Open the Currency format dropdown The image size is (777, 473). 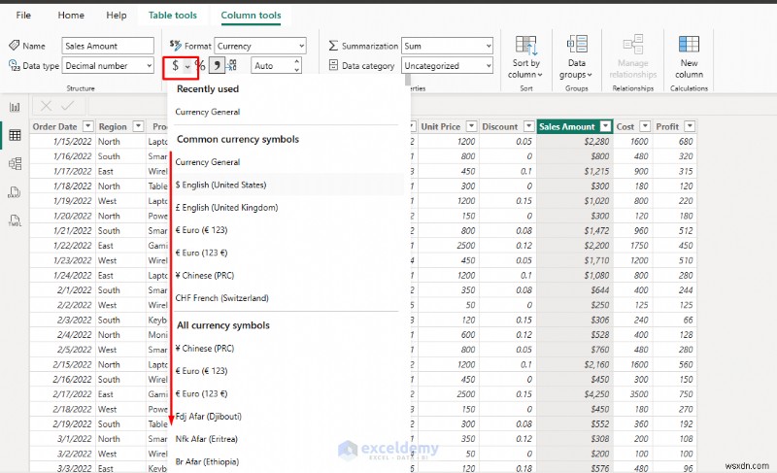click(260, 46)
